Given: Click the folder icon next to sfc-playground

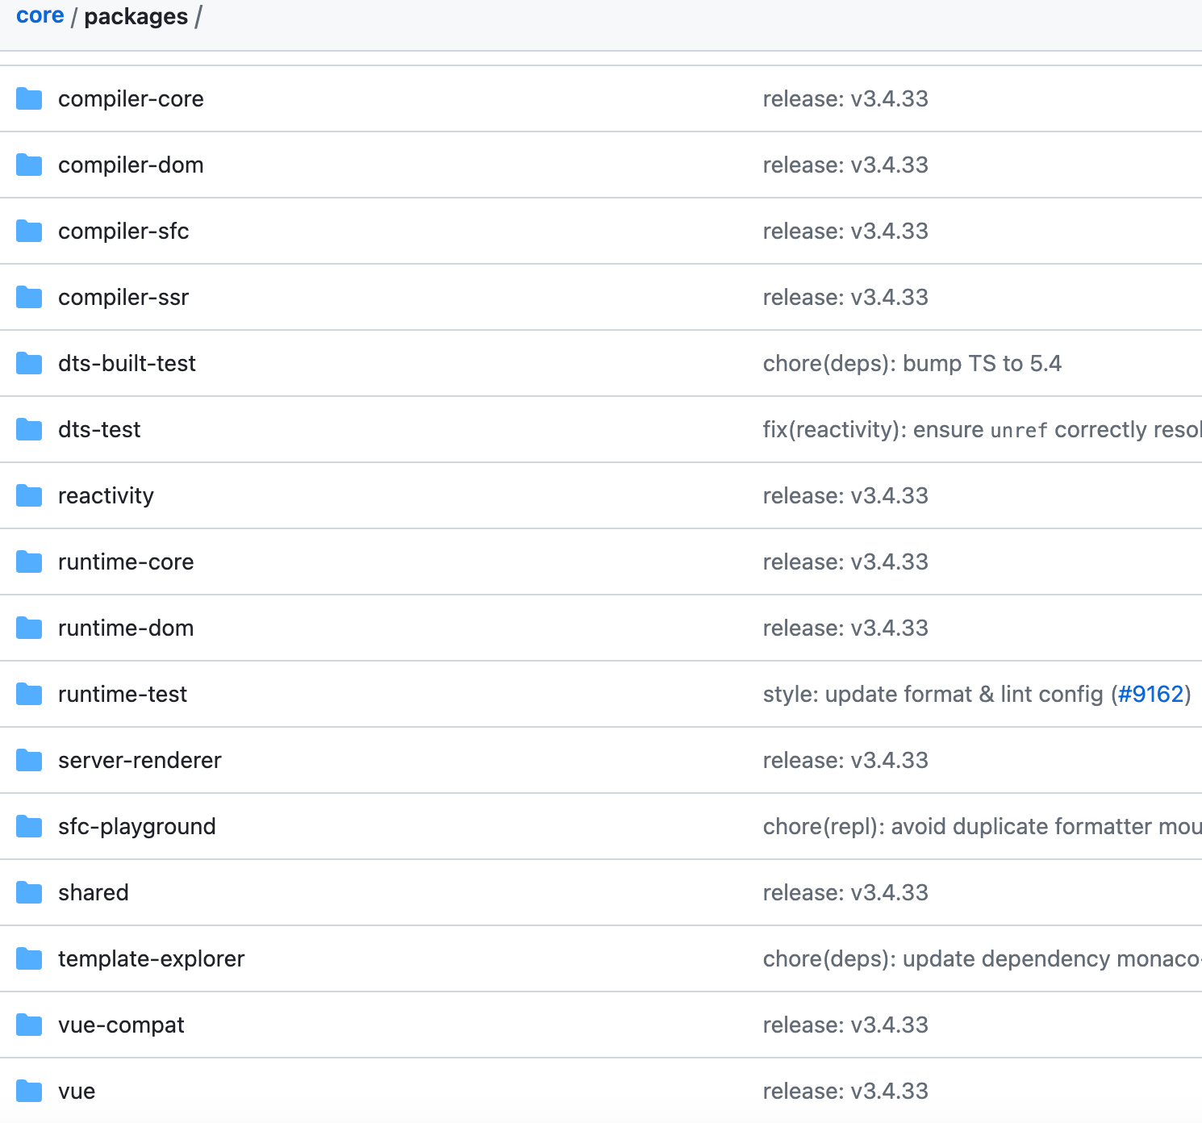Looking at the screenshot, I should coord(29,827).
